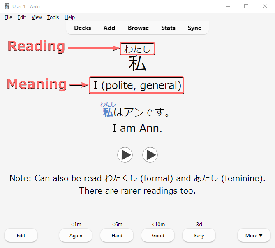Go to the Decks screen
Viewport: 275px width, 248px height.
click(x=83, y=28)
